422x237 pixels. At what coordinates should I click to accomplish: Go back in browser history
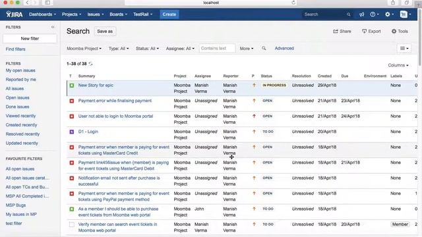pyautogui.click(x=27, y=3)
